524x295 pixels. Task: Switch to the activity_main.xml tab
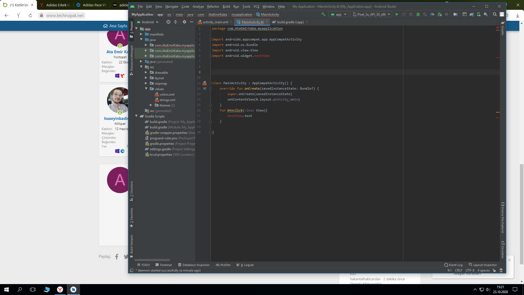click(215, 22)
